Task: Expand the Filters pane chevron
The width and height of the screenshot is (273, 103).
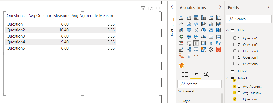Action: click(x=172, y=7)
